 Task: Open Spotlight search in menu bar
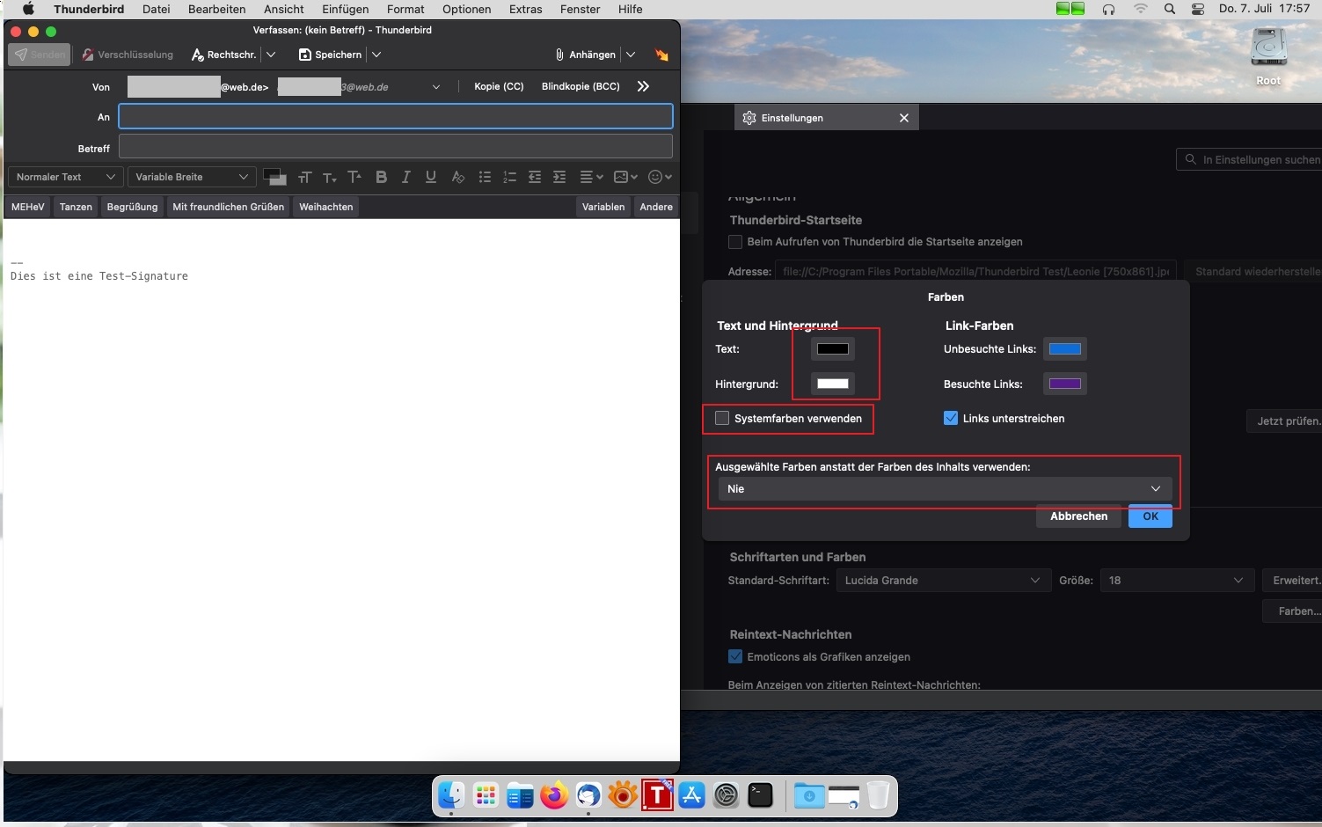[x=1170, y=9]
